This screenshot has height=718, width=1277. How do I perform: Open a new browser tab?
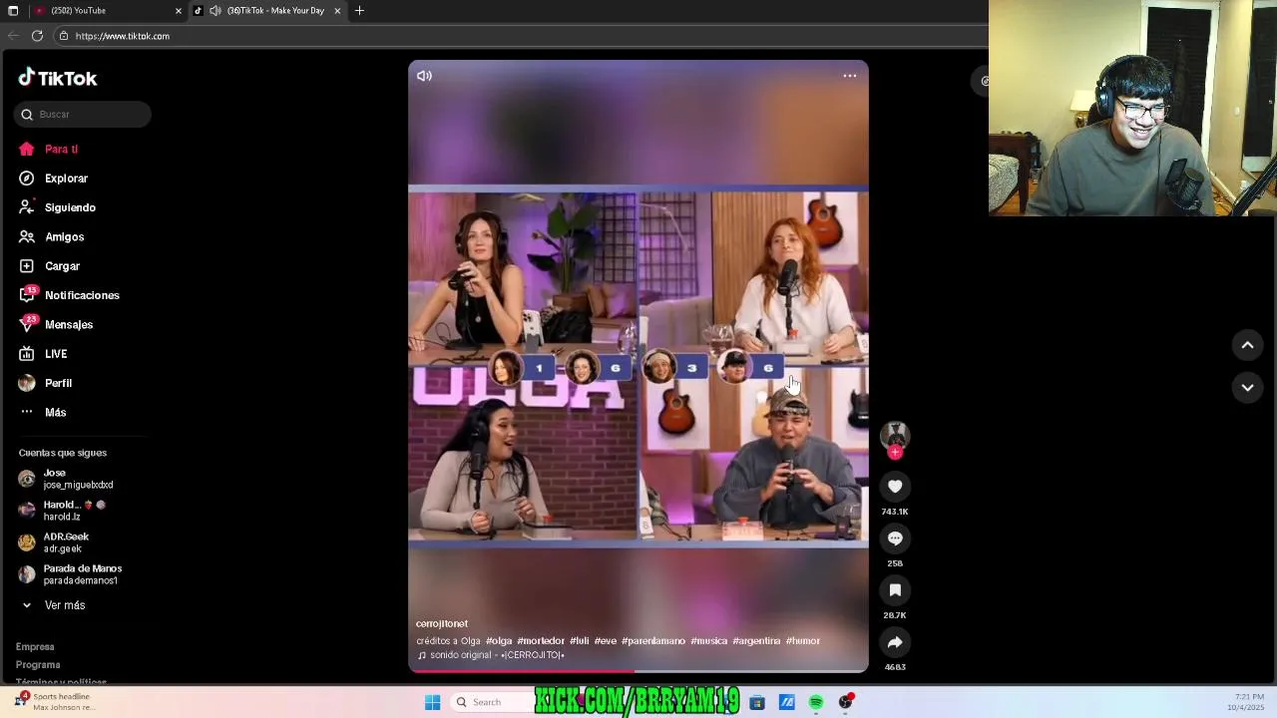click(359, 11)
